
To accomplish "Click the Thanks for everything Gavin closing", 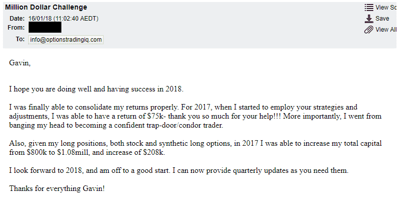I will 57,189.
